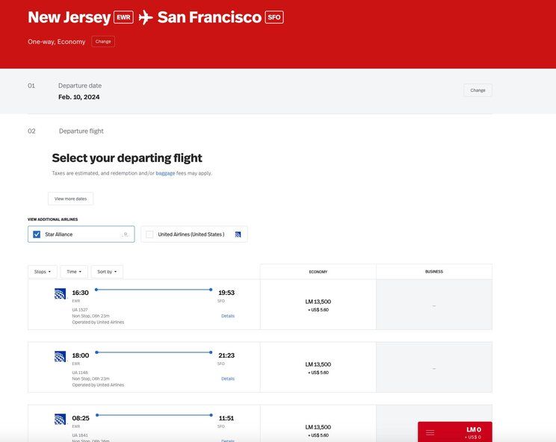Screen dimensions: 556x442
Task: Open Details for the 16:30 flight
Action: tap(228, 316)
